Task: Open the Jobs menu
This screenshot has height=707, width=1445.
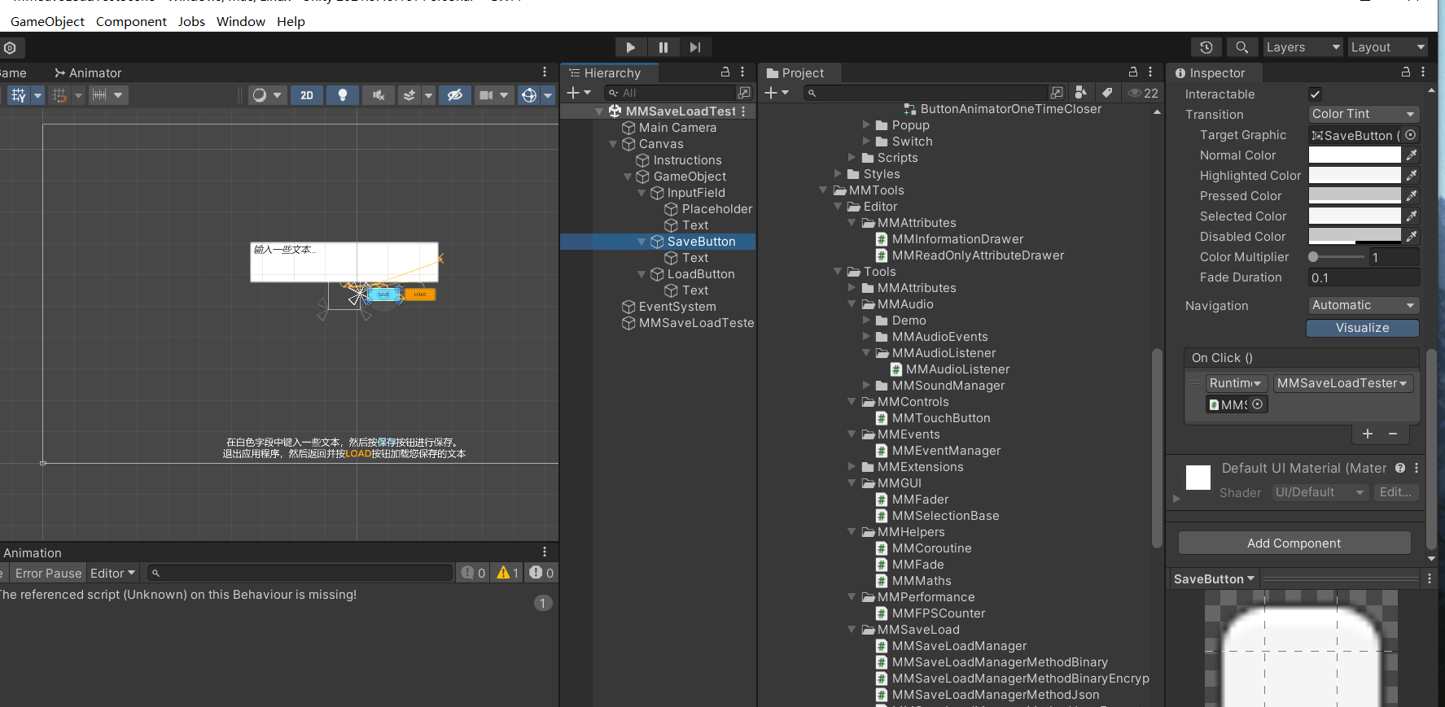Action: pyautogui.click(x=191, y=21)
